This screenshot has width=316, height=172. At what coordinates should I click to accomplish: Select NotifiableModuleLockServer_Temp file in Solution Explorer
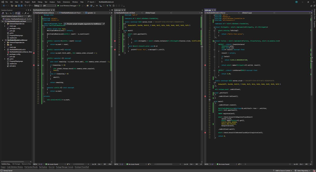coord(20,52)
